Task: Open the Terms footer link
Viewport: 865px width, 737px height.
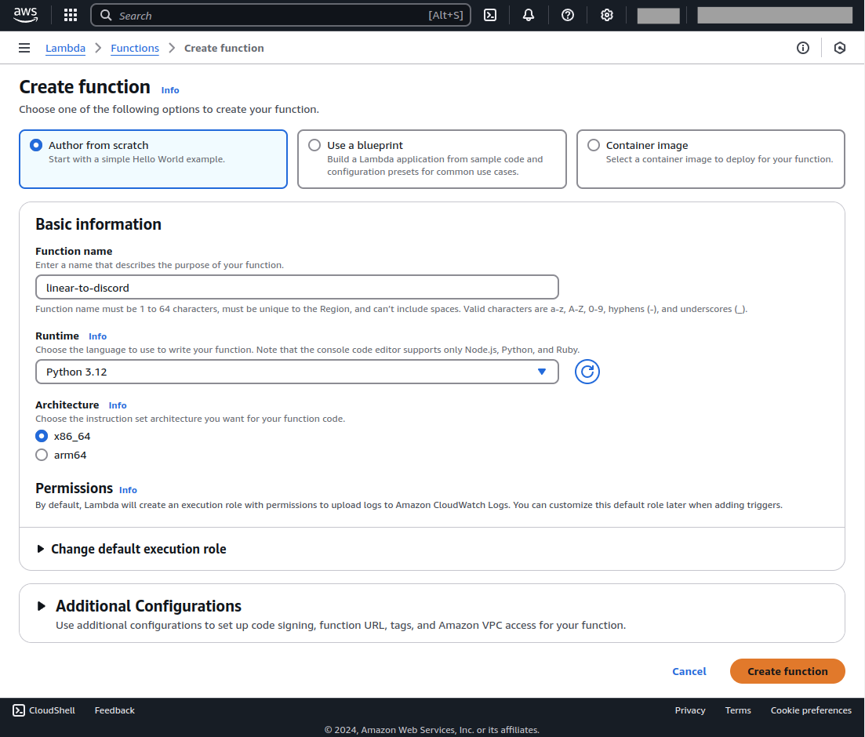Action: (738, 710)
